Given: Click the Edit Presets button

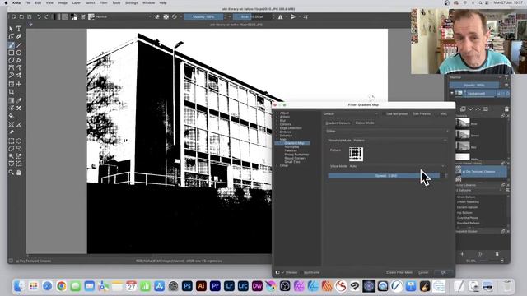Looking at the screenshot, I should [422, 113].
